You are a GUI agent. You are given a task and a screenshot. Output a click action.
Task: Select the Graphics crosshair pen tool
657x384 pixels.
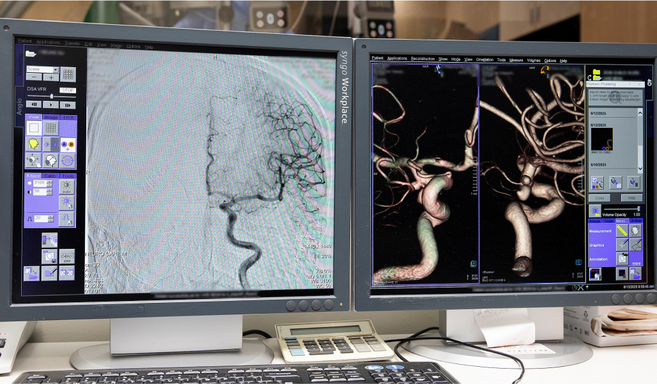622,245
